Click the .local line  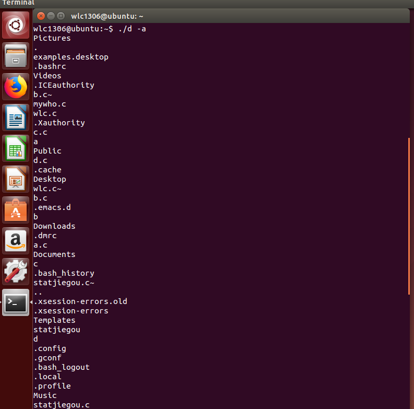pos(48,377)
